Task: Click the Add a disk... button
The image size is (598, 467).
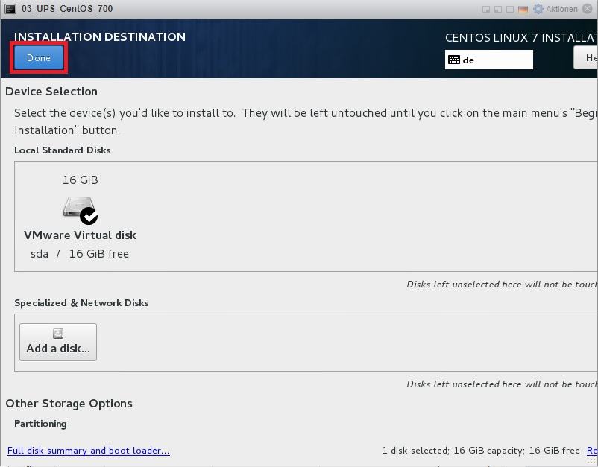Action: coord(58,342)
